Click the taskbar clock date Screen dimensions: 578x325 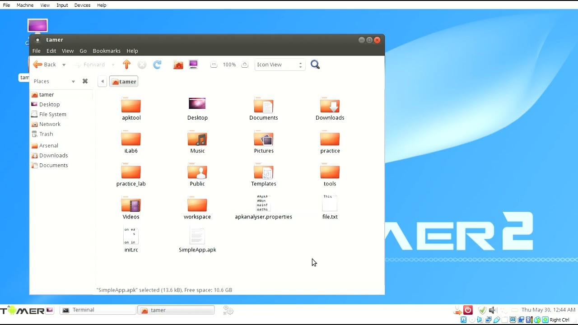pos(548,310)
